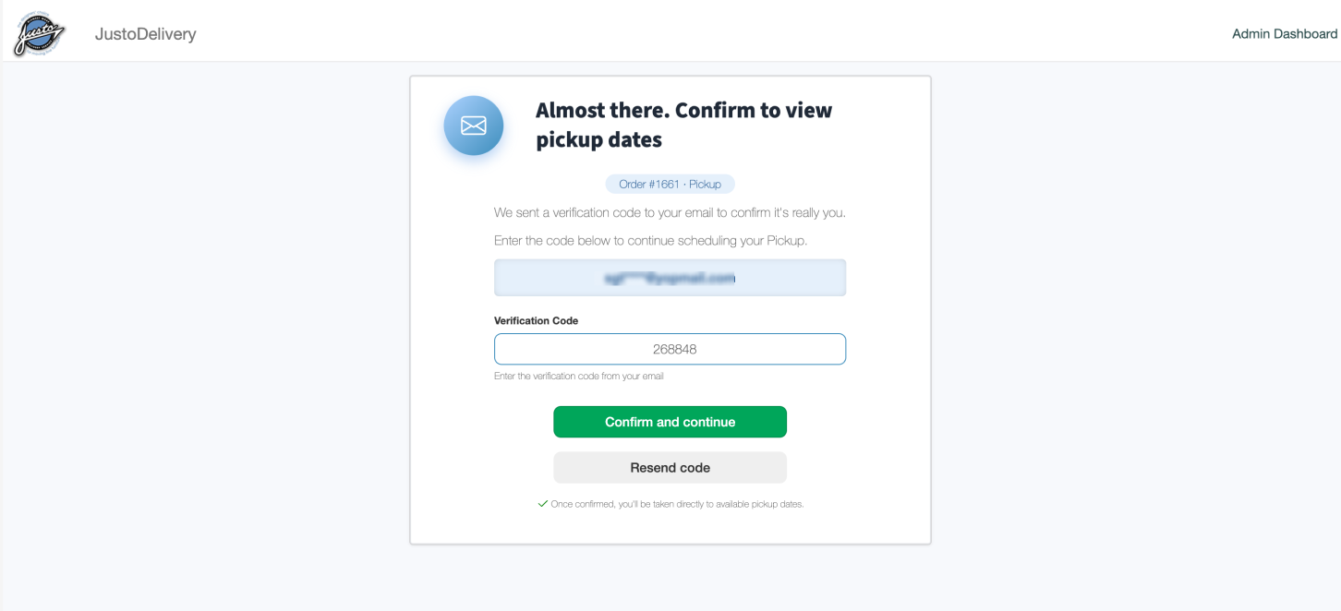Open the JustoDelivery brand link

coord(145,34)
